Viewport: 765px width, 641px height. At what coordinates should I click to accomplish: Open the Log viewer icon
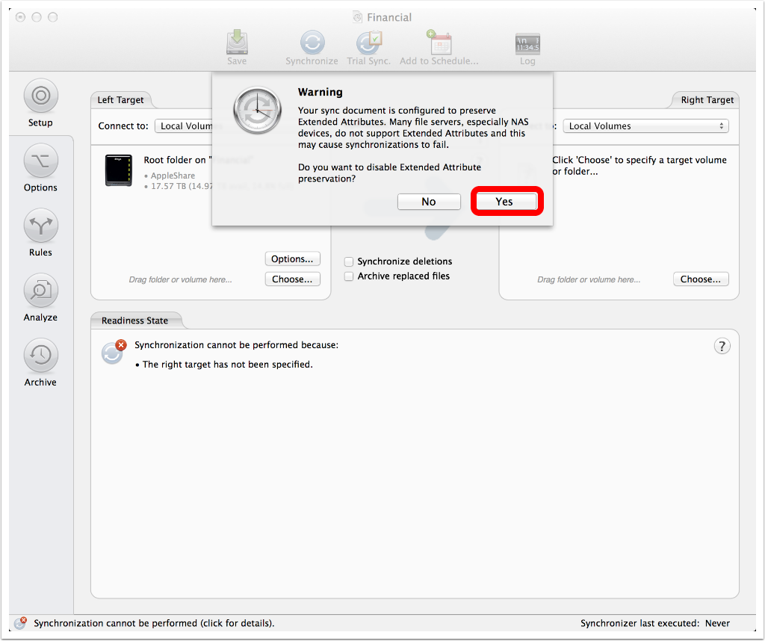pos(527,44)
